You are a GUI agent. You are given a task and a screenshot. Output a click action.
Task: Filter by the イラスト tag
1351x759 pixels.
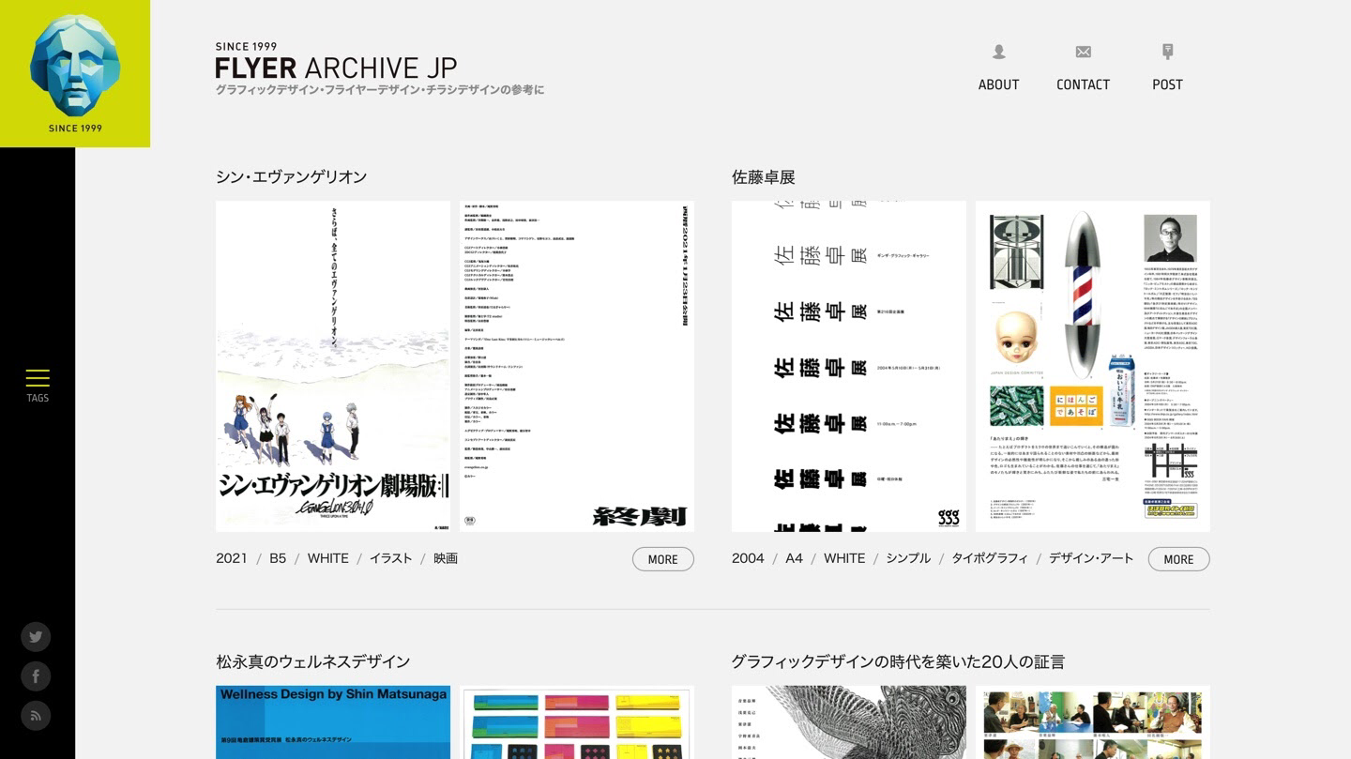pyautogui.click(x=391, y=558)
